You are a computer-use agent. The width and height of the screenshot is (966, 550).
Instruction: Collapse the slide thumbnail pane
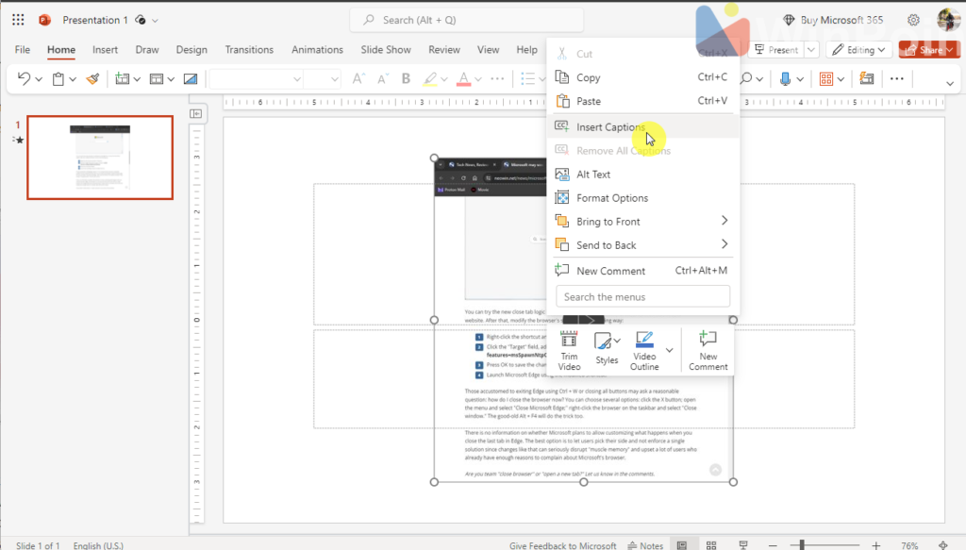click(196, 113)
